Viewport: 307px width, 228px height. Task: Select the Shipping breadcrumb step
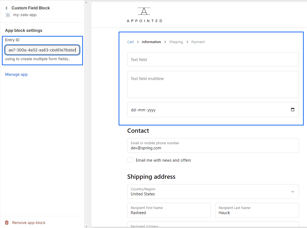(176, 42)
